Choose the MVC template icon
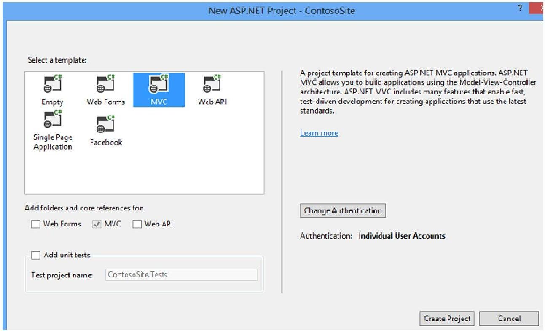 (159, 85)
